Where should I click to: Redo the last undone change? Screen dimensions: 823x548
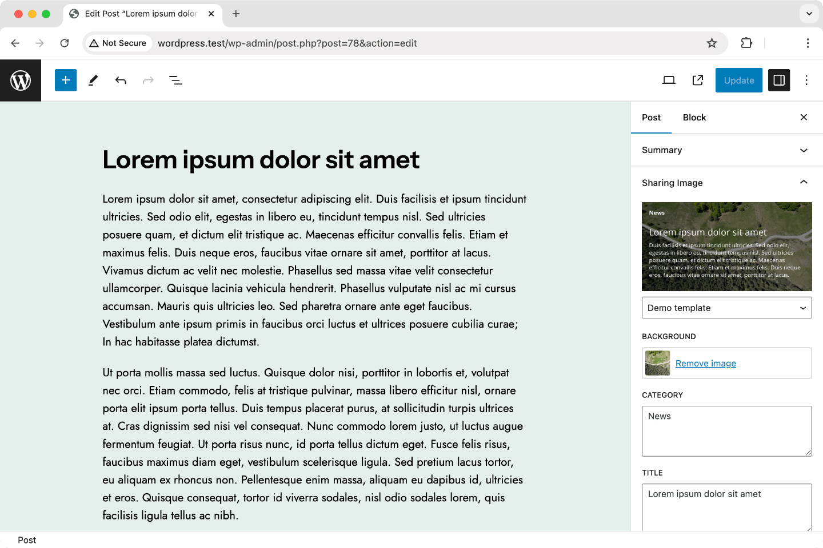point(148,80)
